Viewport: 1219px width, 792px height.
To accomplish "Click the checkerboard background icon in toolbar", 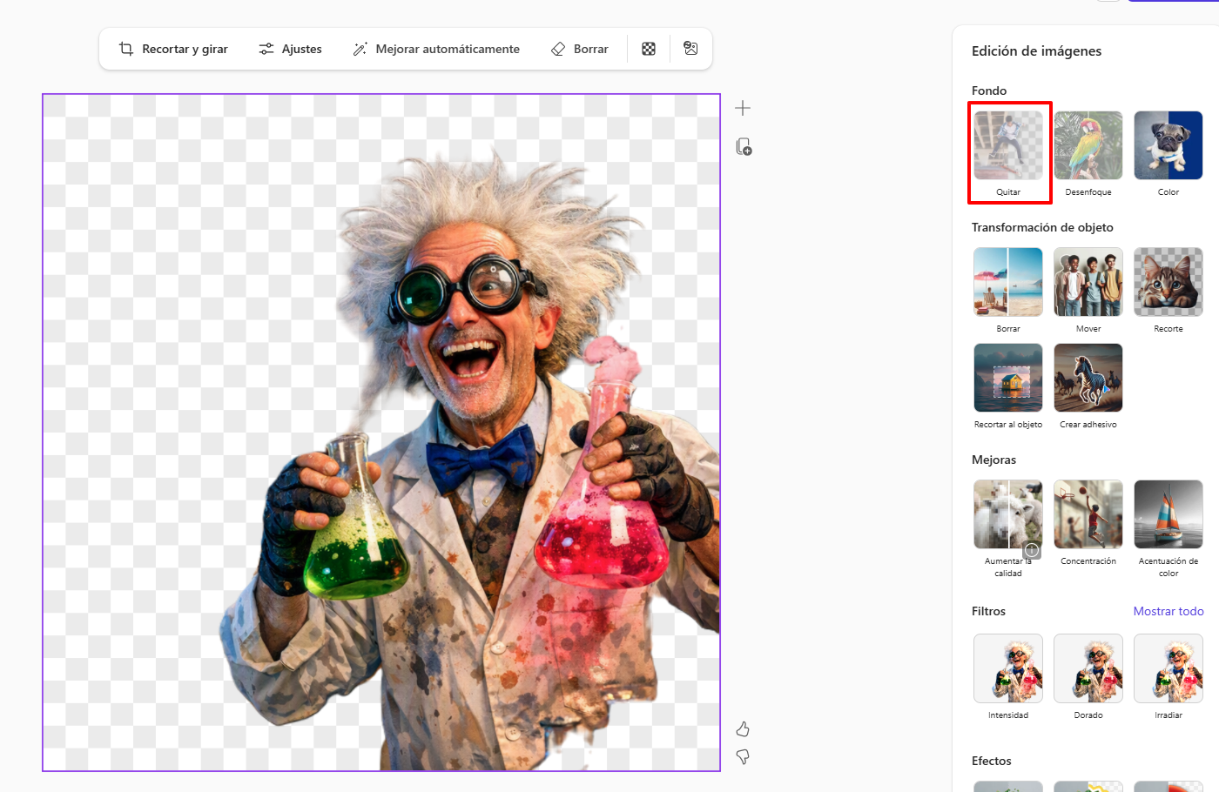I will (649, 49).
